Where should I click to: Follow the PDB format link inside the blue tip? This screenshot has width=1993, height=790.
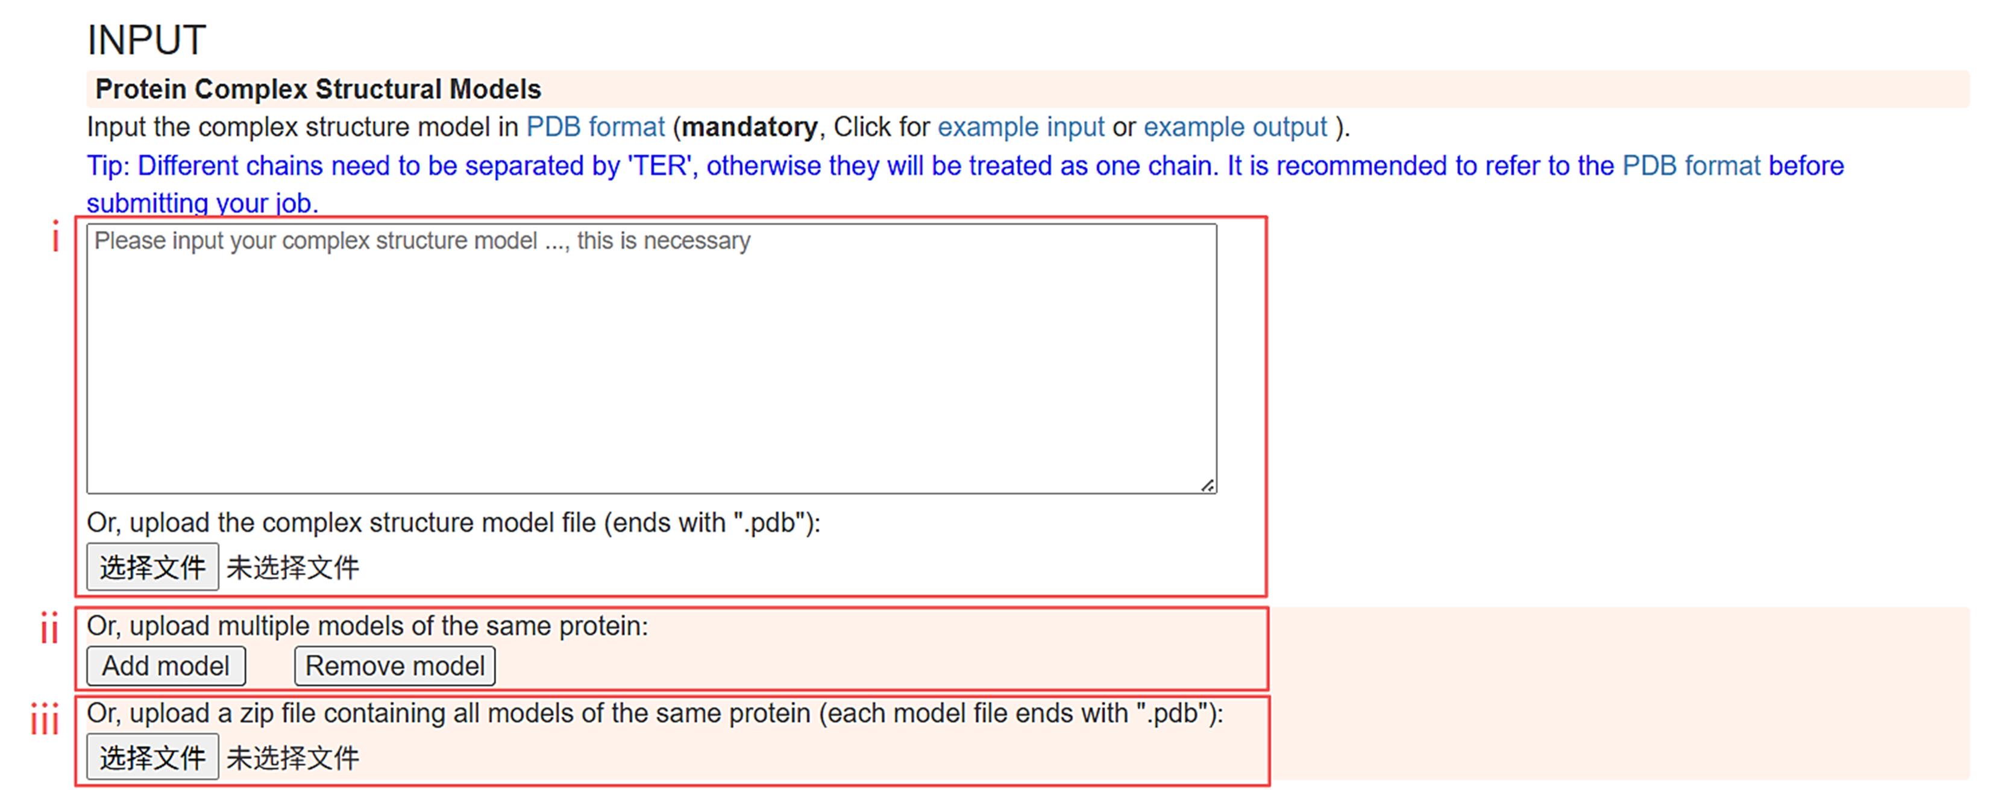click(1690, 166)
